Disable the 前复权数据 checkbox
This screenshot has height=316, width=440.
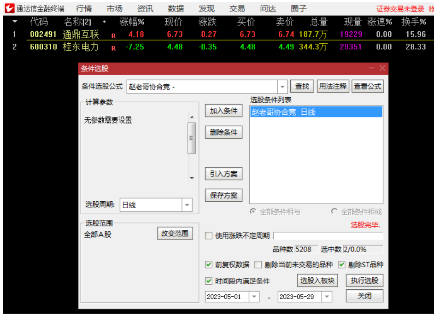[x=208, y=265]
